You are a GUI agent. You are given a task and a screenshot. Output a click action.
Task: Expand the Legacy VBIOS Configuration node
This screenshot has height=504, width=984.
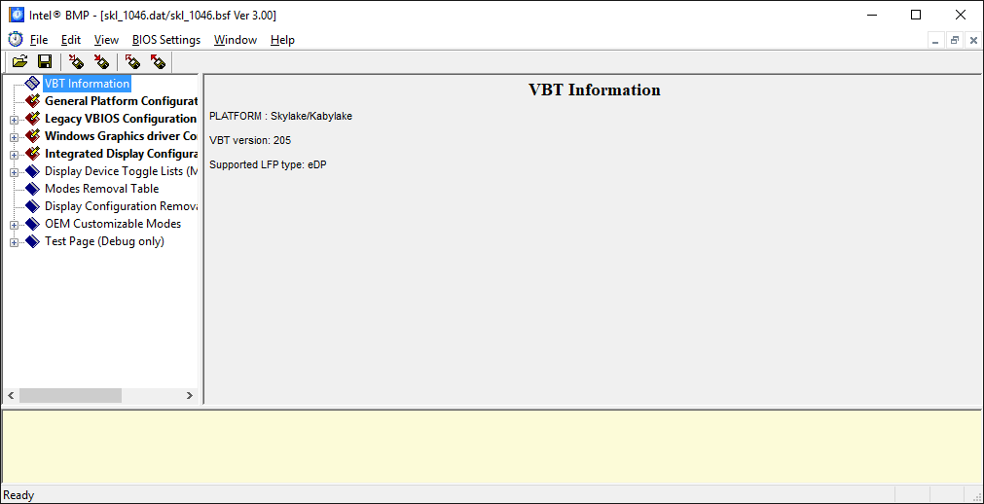(x=14, y=120)
